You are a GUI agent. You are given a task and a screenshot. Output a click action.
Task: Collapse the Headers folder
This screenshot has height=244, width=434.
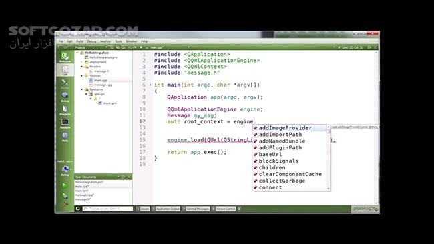tap(81, 67)
